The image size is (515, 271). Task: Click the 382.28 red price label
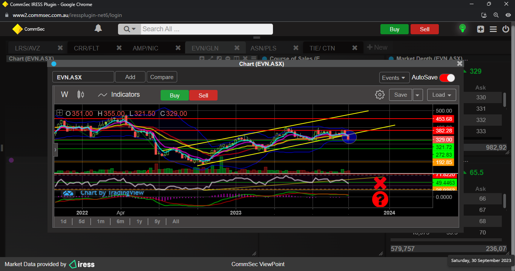pyautogui.click(x=444, y=131)
